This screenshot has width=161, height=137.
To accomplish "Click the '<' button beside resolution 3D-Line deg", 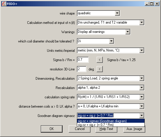I will point(100,69).
